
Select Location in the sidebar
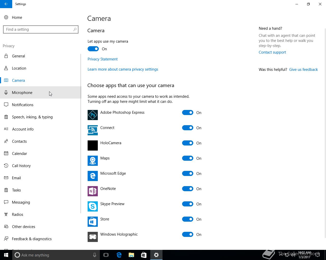click(40, 68)
